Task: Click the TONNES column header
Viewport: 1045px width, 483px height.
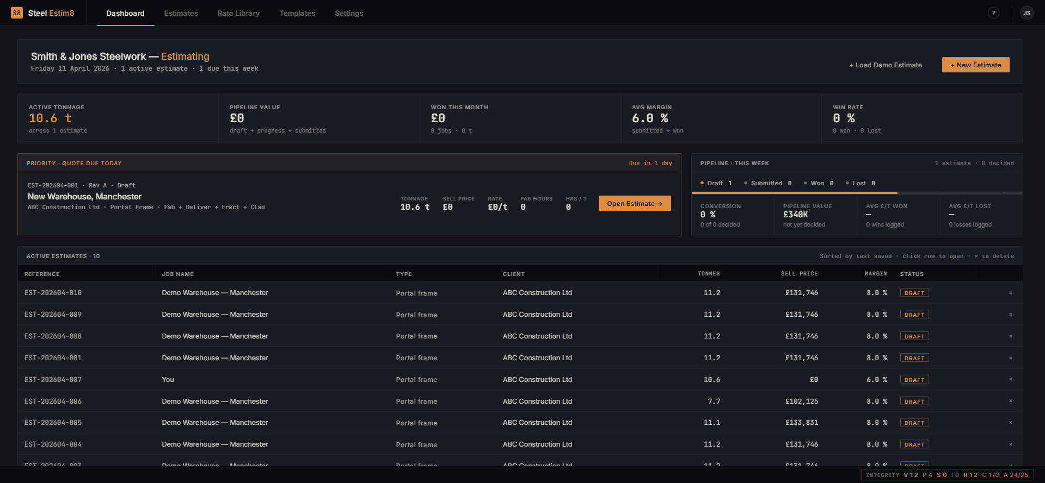Action: 709,274
